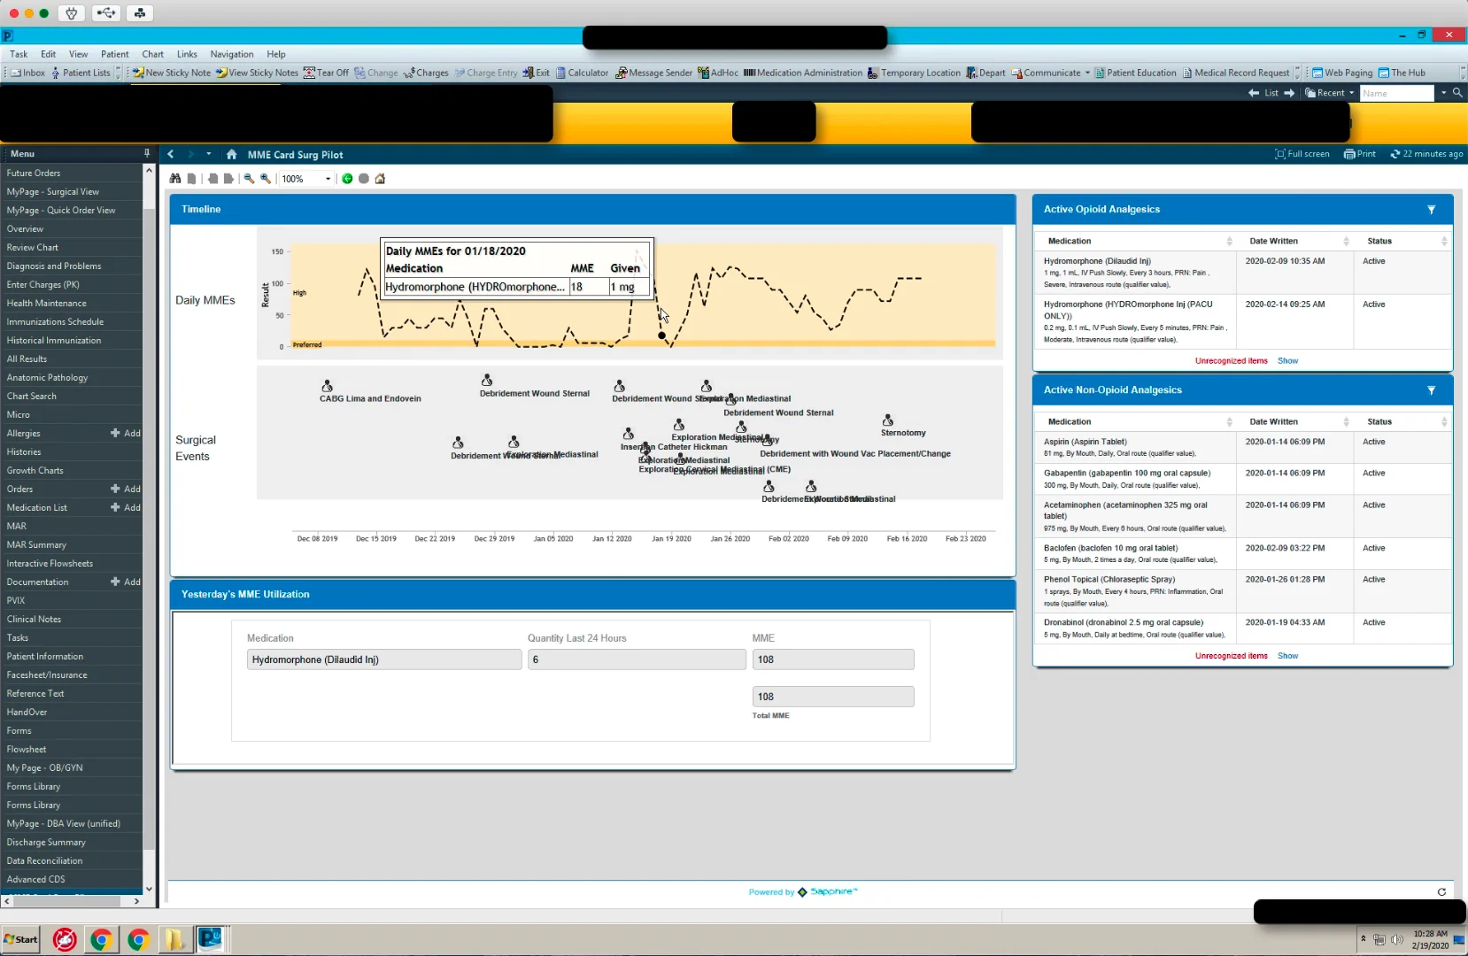
Task: Click the Windows Start button
Action: 20,940
